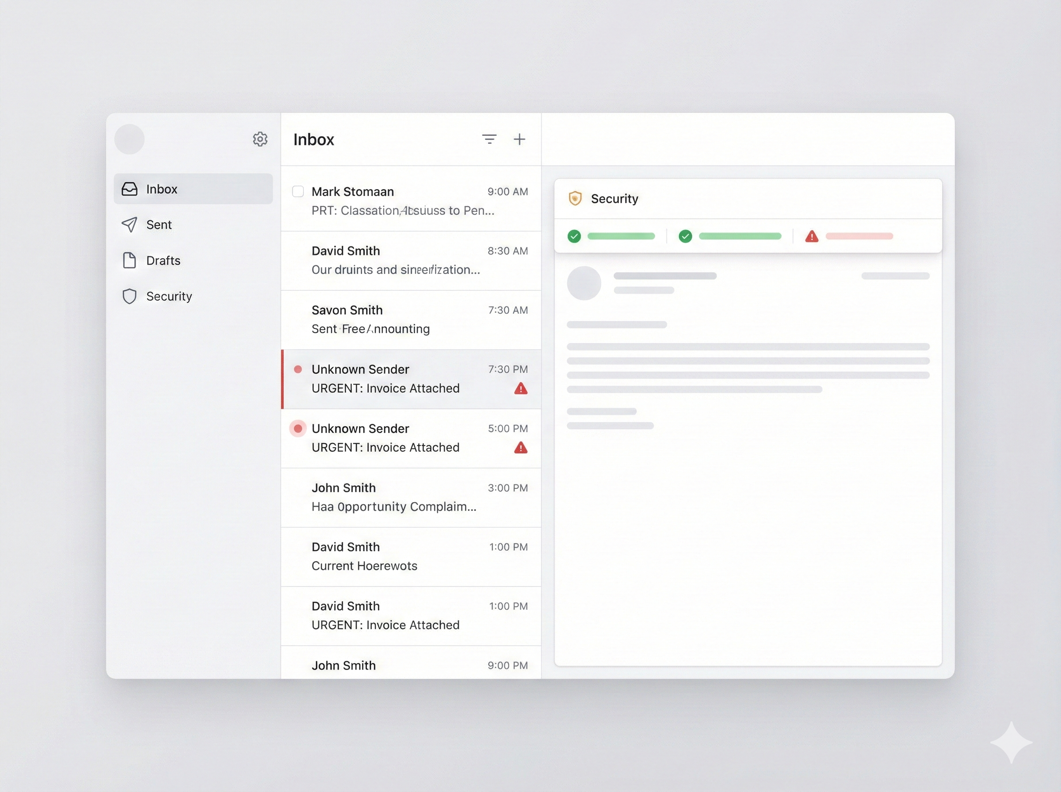The height and width of the screenshot is (792, 1061).
Task: Tick the checkbox beside Mark Stomaan
Action: [298, 192]
